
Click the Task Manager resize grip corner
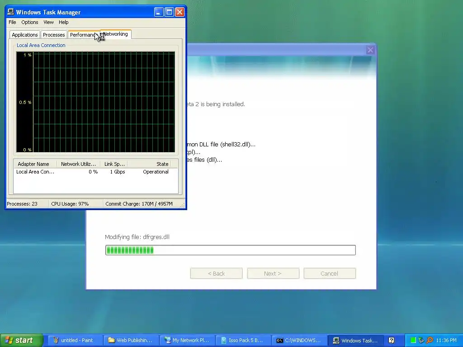click(x=183, y=205)
